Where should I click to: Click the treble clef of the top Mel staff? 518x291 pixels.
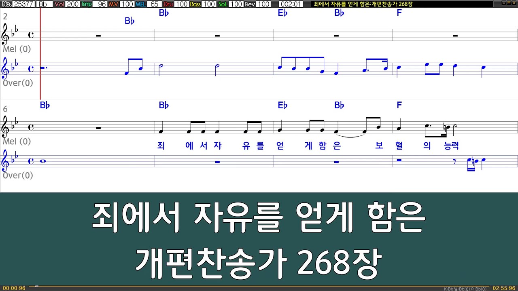point(6,35)
